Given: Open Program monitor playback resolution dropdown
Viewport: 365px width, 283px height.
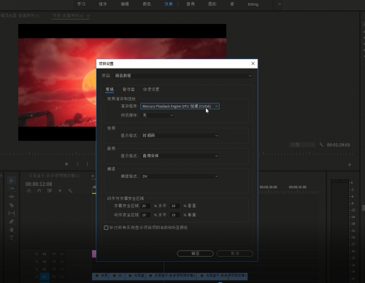Looking at the screenshot, I should tap(302, 145).
